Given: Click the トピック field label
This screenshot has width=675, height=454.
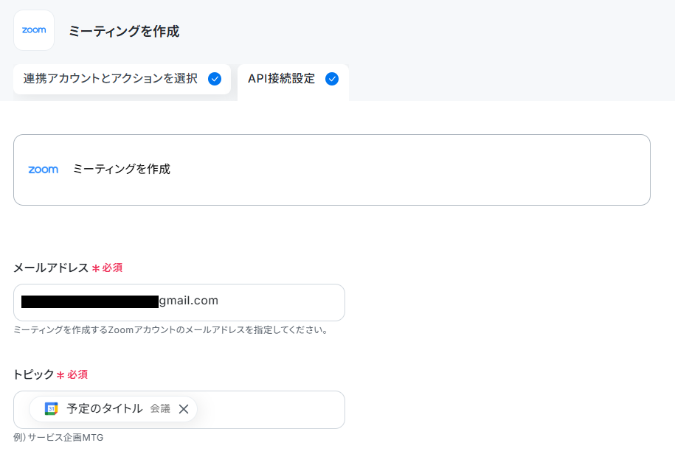Looking at the screenshot, I should pos(34,374).
